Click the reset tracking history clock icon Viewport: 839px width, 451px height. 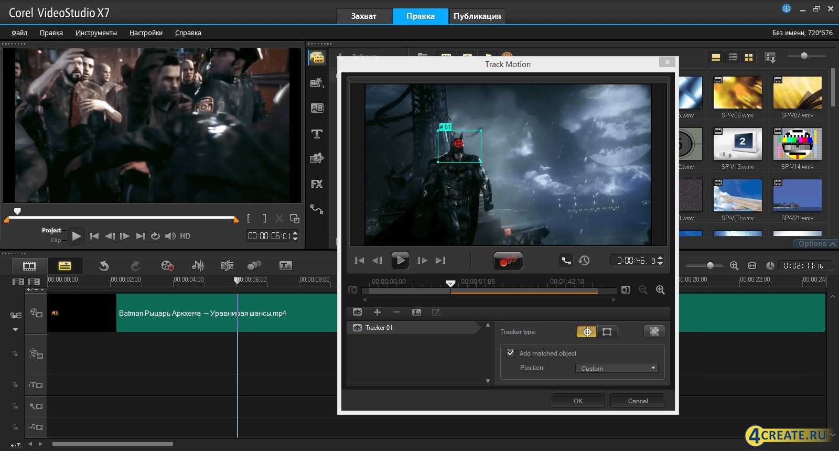click(x=584, y=260)
